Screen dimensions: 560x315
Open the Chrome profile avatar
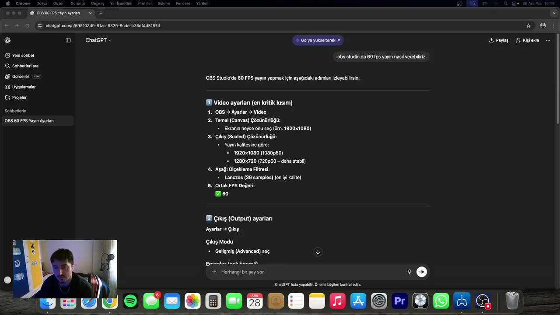point(543,26)
